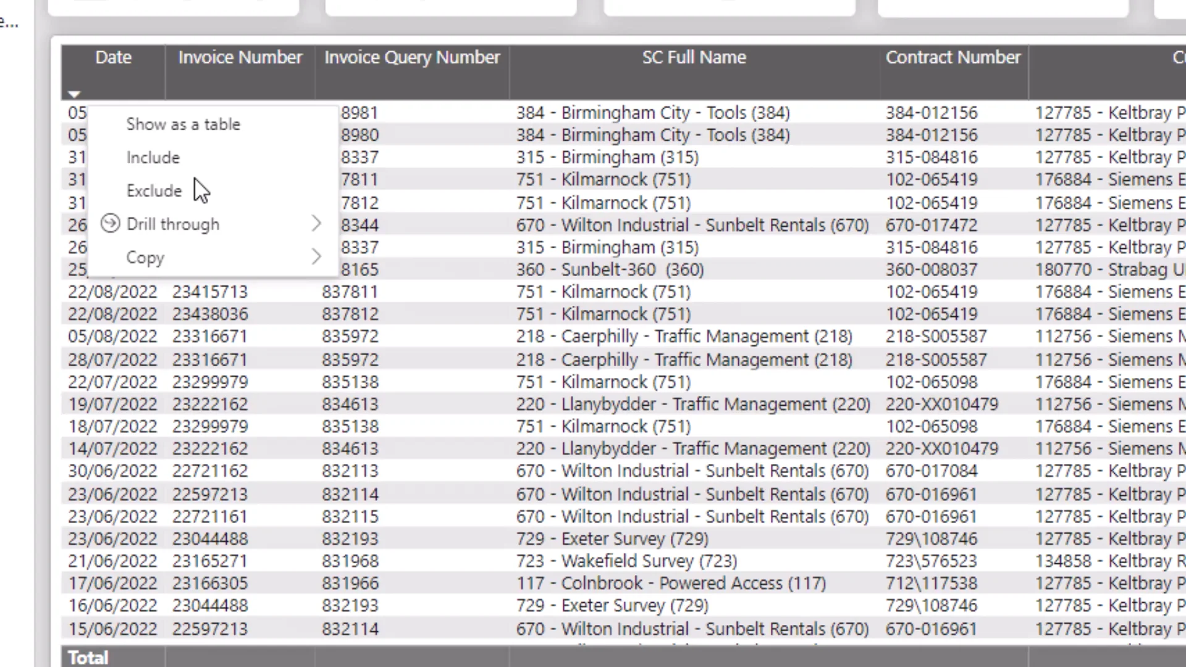Open the Date column sort dropdown arrow
Screen dimensions: 1186x667
pyautogui.click(x=74, y=93)
